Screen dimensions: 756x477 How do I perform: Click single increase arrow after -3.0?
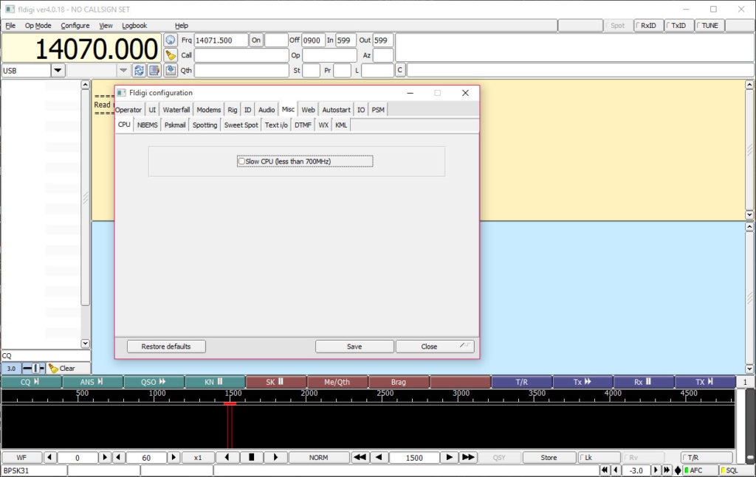click(656, 470)
